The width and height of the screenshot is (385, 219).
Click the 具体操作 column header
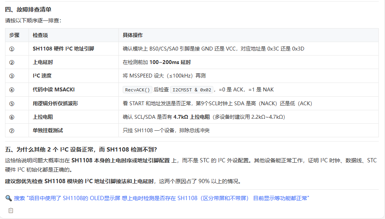(133, 35)
